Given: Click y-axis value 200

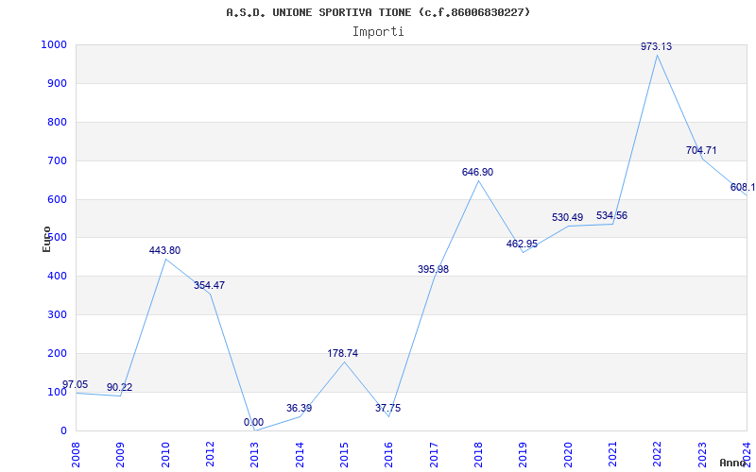Looking at the screenshot, I should 58,353.
